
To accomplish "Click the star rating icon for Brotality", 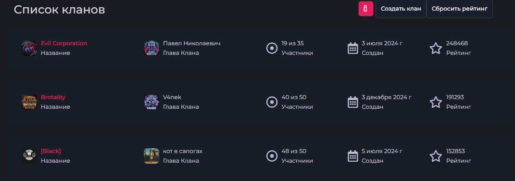I will point(436,103).
